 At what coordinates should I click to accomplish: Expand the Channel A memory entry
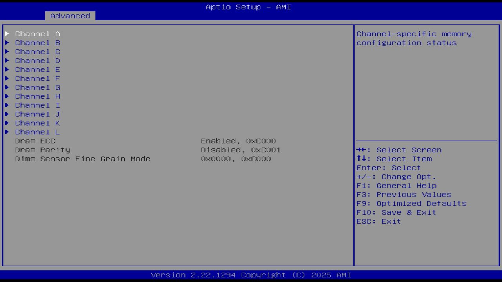click(x=37, y=34)
